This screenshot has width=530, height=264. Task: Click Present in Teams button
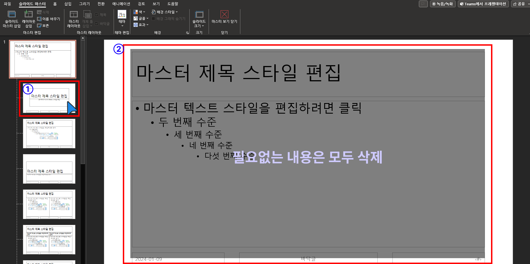(483, 4)
